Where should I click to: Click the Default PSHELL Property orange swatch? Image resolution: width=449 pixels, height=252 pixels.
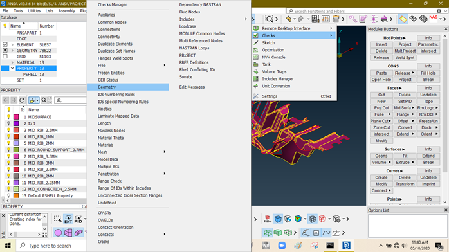coord(16,195)
